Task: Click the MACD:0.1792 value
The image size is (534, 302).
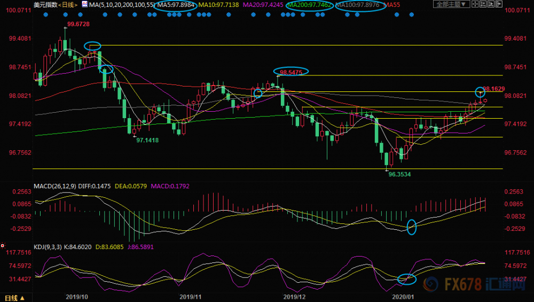Action: (170, 186)
